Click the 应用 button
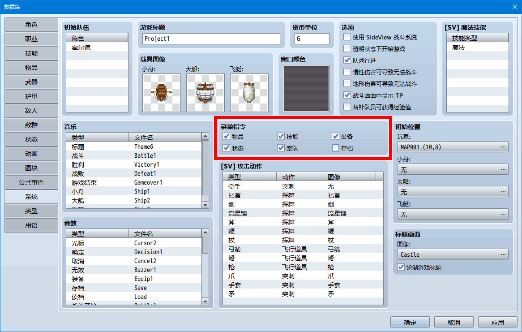This screenshot has height=332, width=522. tap(498, 322)
